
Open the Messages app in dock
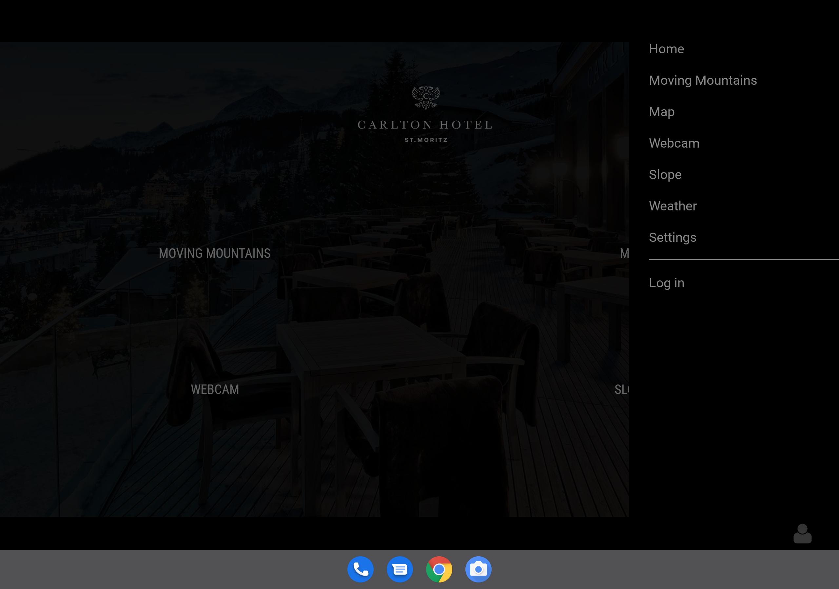click(400, 569)
